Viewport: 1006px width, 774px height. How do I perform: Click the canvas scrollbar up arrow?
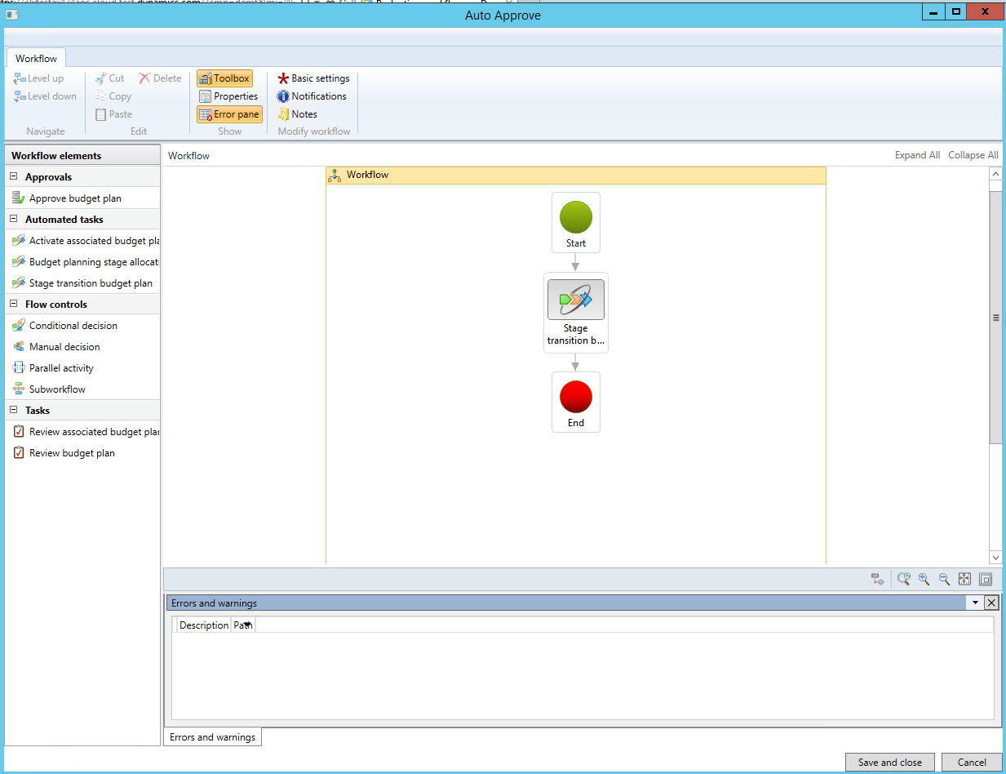pos(995,174)
